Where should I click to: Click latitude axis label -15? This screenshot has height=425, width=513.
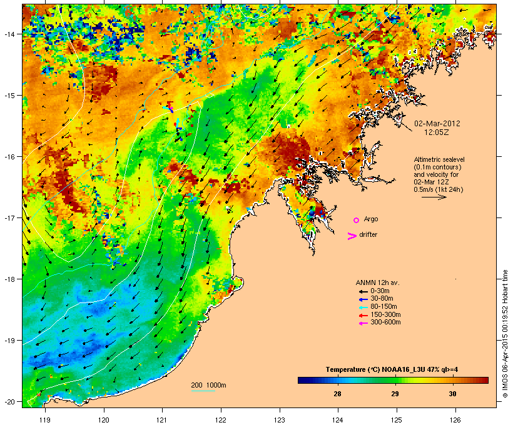tap(9, 96)
